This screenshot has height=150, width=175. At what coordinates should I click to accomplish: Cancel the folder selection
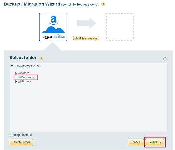(136, 142)
